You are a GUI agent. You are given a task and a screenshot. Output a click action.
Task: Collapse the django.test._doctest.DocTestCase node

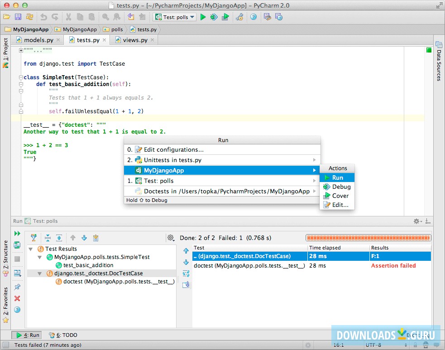coord(40,273)
